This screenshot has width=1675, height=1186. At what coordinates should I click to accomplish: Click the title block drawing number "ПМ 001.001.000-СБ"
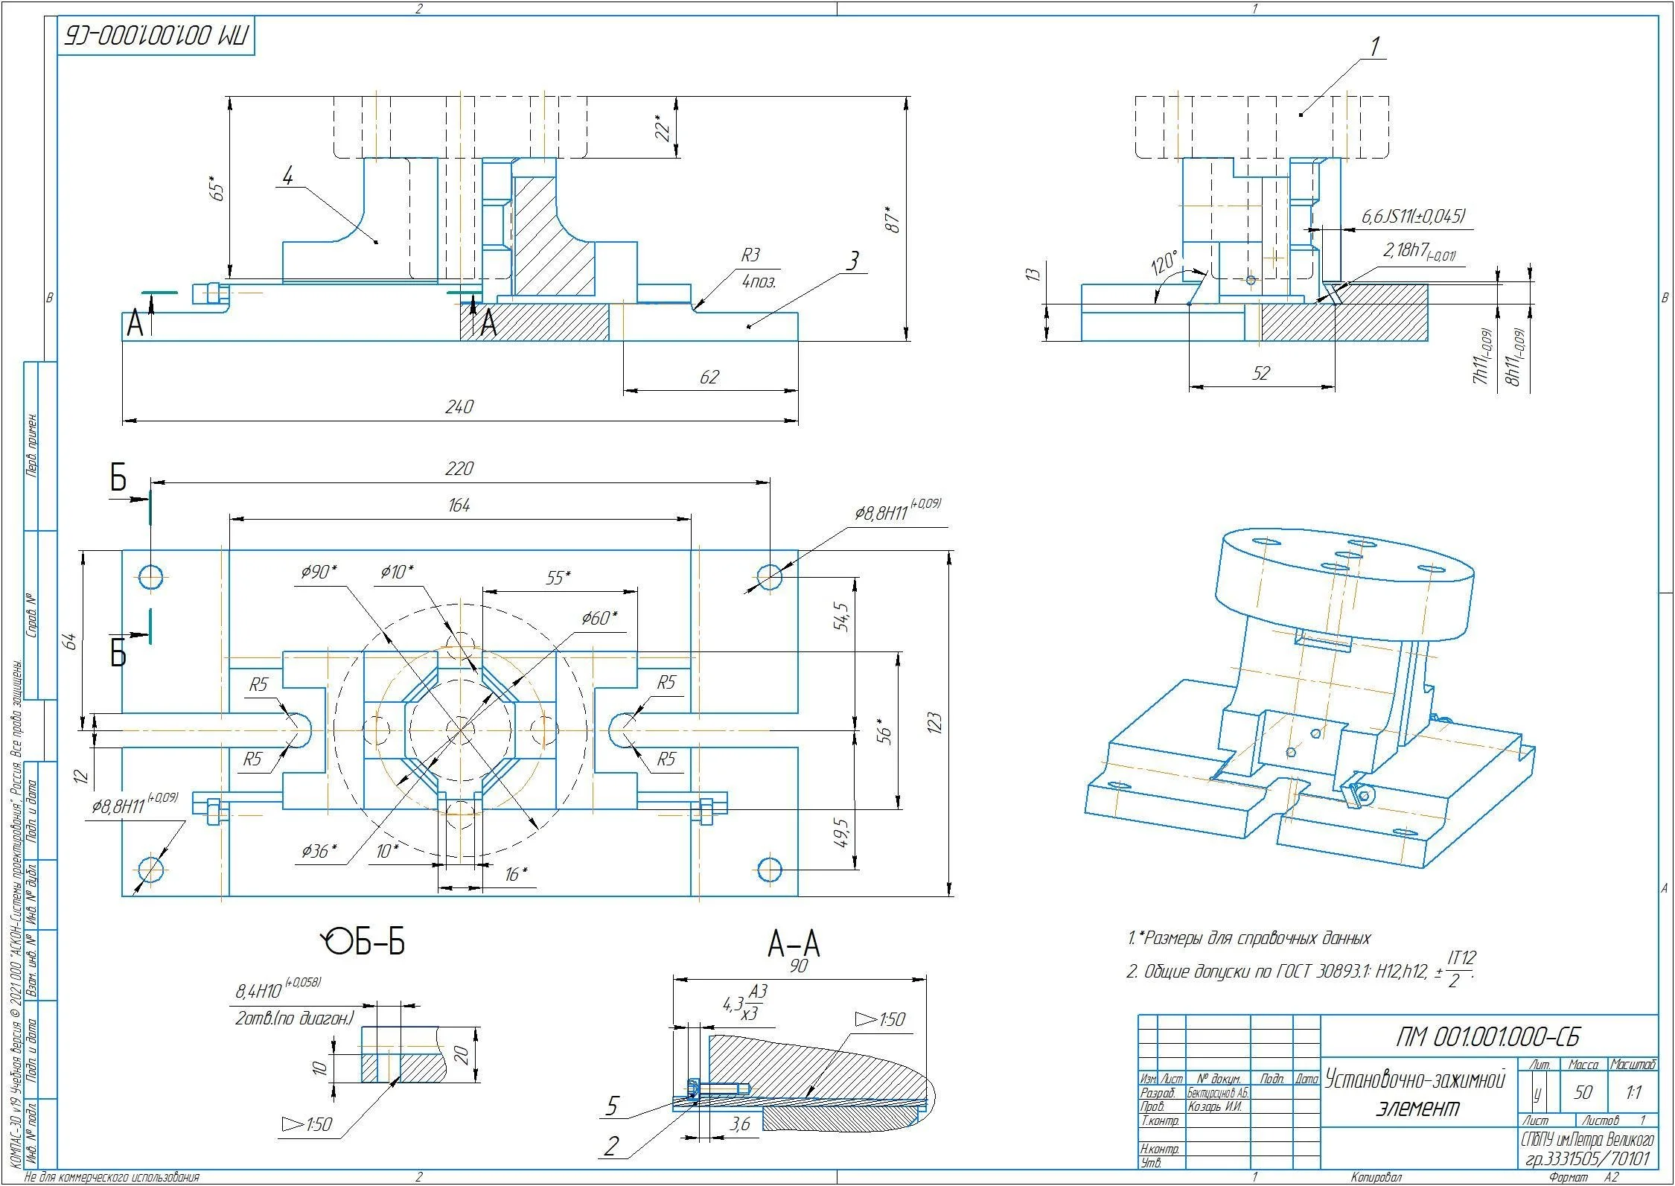coord(1487,1036)
